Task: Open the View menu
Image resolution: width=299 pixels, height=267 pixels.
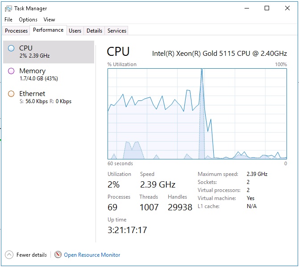Action: point(49,20)
